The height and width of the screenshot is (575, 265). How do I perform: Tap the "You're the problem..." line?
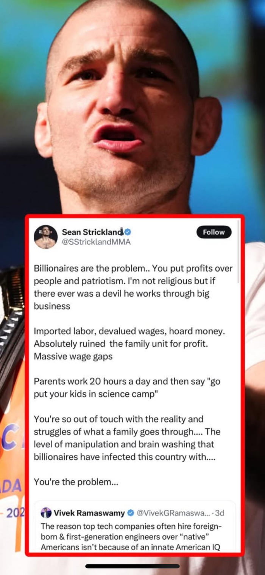pyautogui.click(x=76, y=482)
